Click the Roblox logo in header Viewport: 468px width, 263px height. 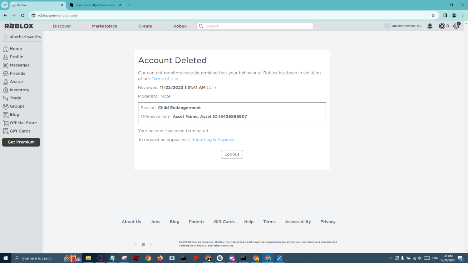click(x=19, y=26)
